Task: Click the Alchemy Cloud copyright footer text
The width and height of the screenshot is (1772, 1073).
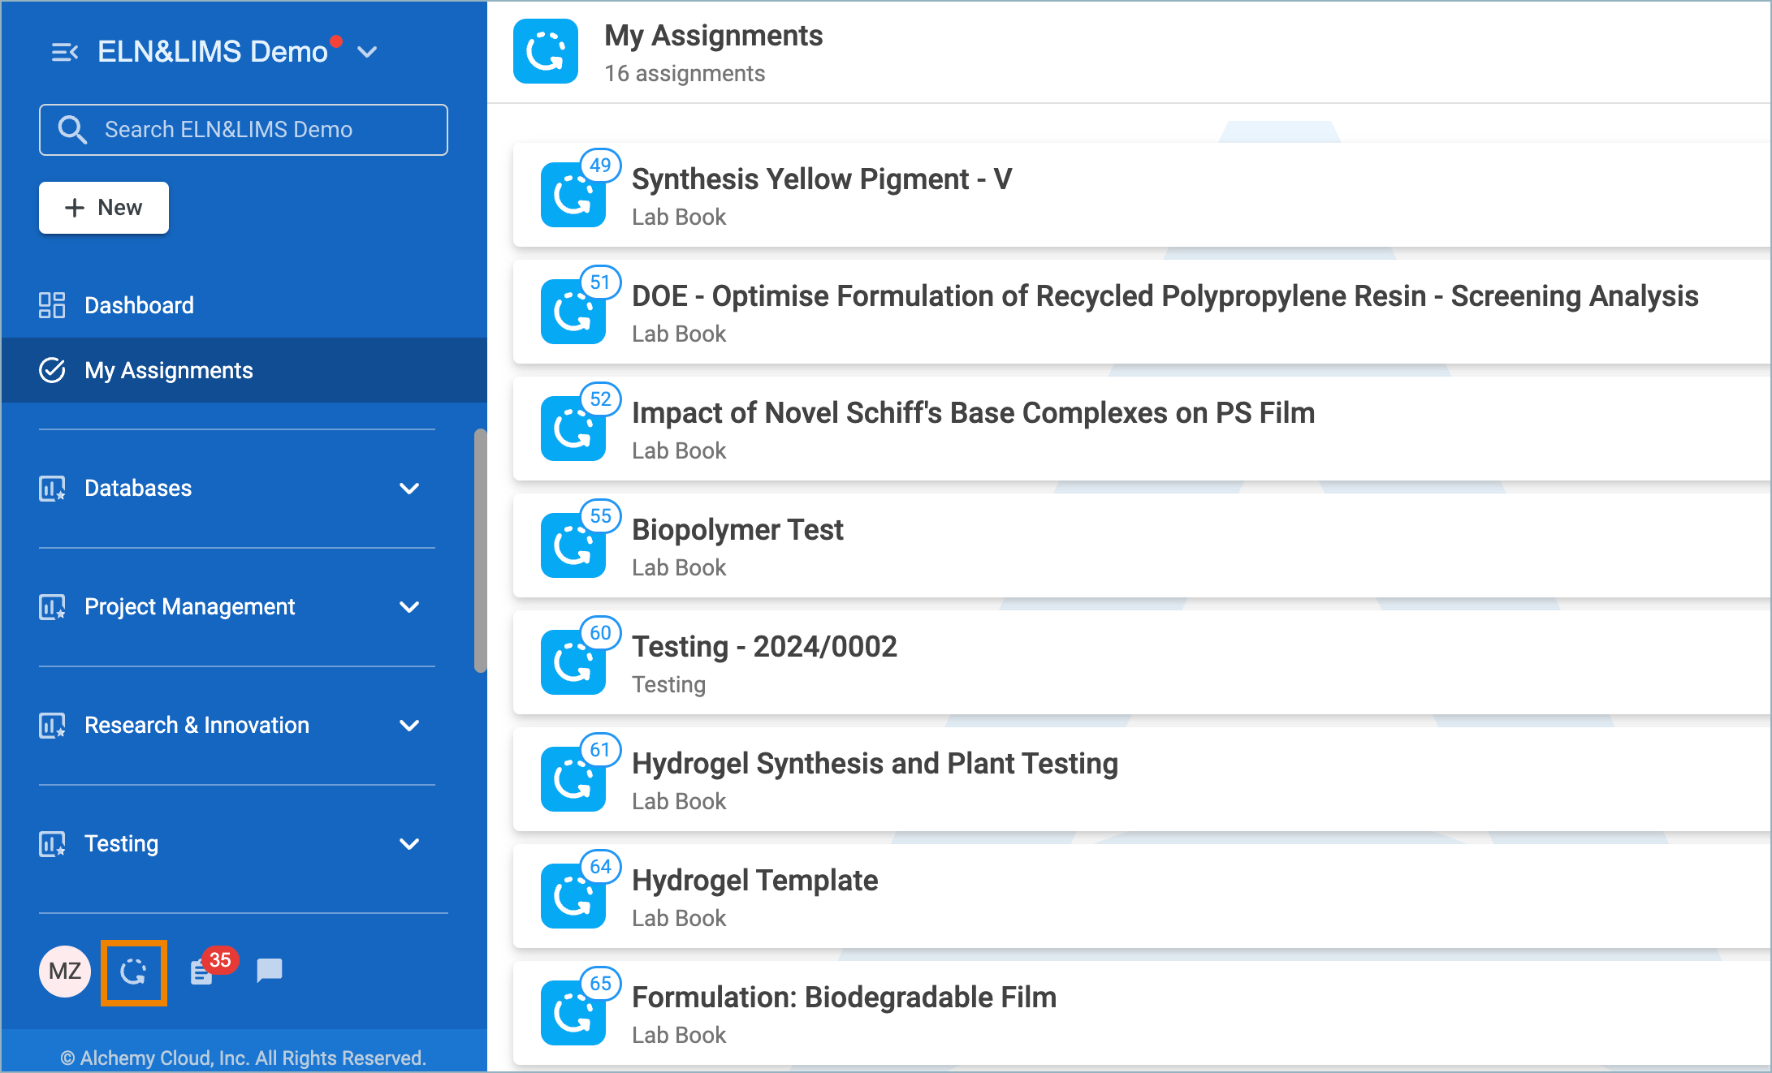Action: (x=243, y=1058)
